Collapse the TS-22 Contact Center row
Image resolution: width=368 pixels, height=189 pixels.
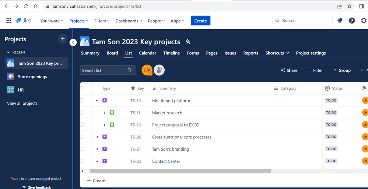97,161
